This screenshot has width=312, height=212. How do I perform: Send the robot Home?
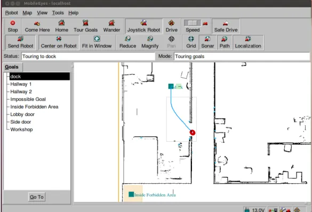pos(62,26)
